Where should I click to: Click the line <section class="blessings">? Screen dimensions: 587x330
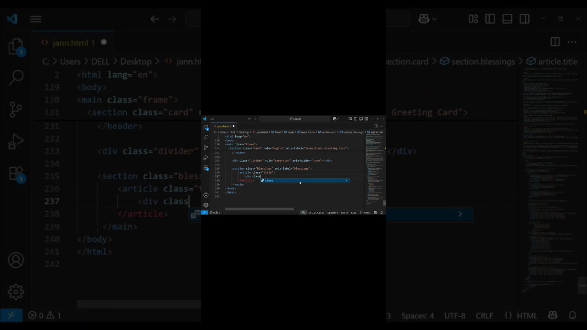271,169
